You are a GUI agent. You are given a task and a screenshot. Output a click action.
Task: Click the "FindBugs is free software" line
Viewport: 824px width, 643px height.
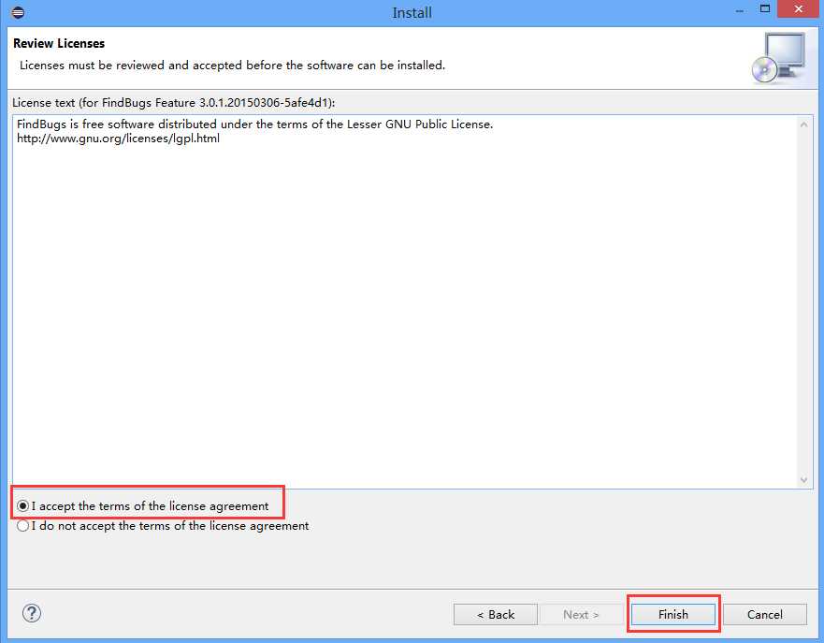click(x=255, y=124)
